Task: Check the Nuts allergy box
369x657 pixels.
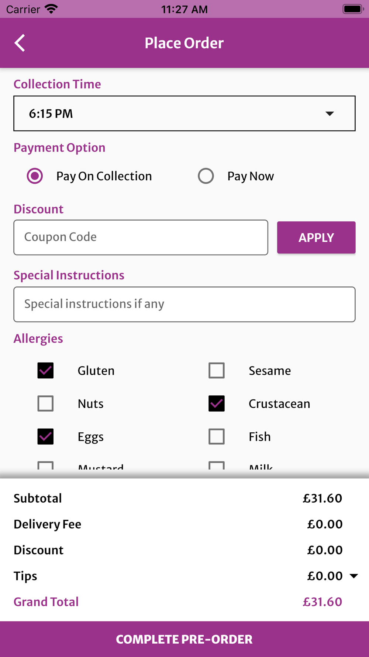Action: [x=45, y=404]
